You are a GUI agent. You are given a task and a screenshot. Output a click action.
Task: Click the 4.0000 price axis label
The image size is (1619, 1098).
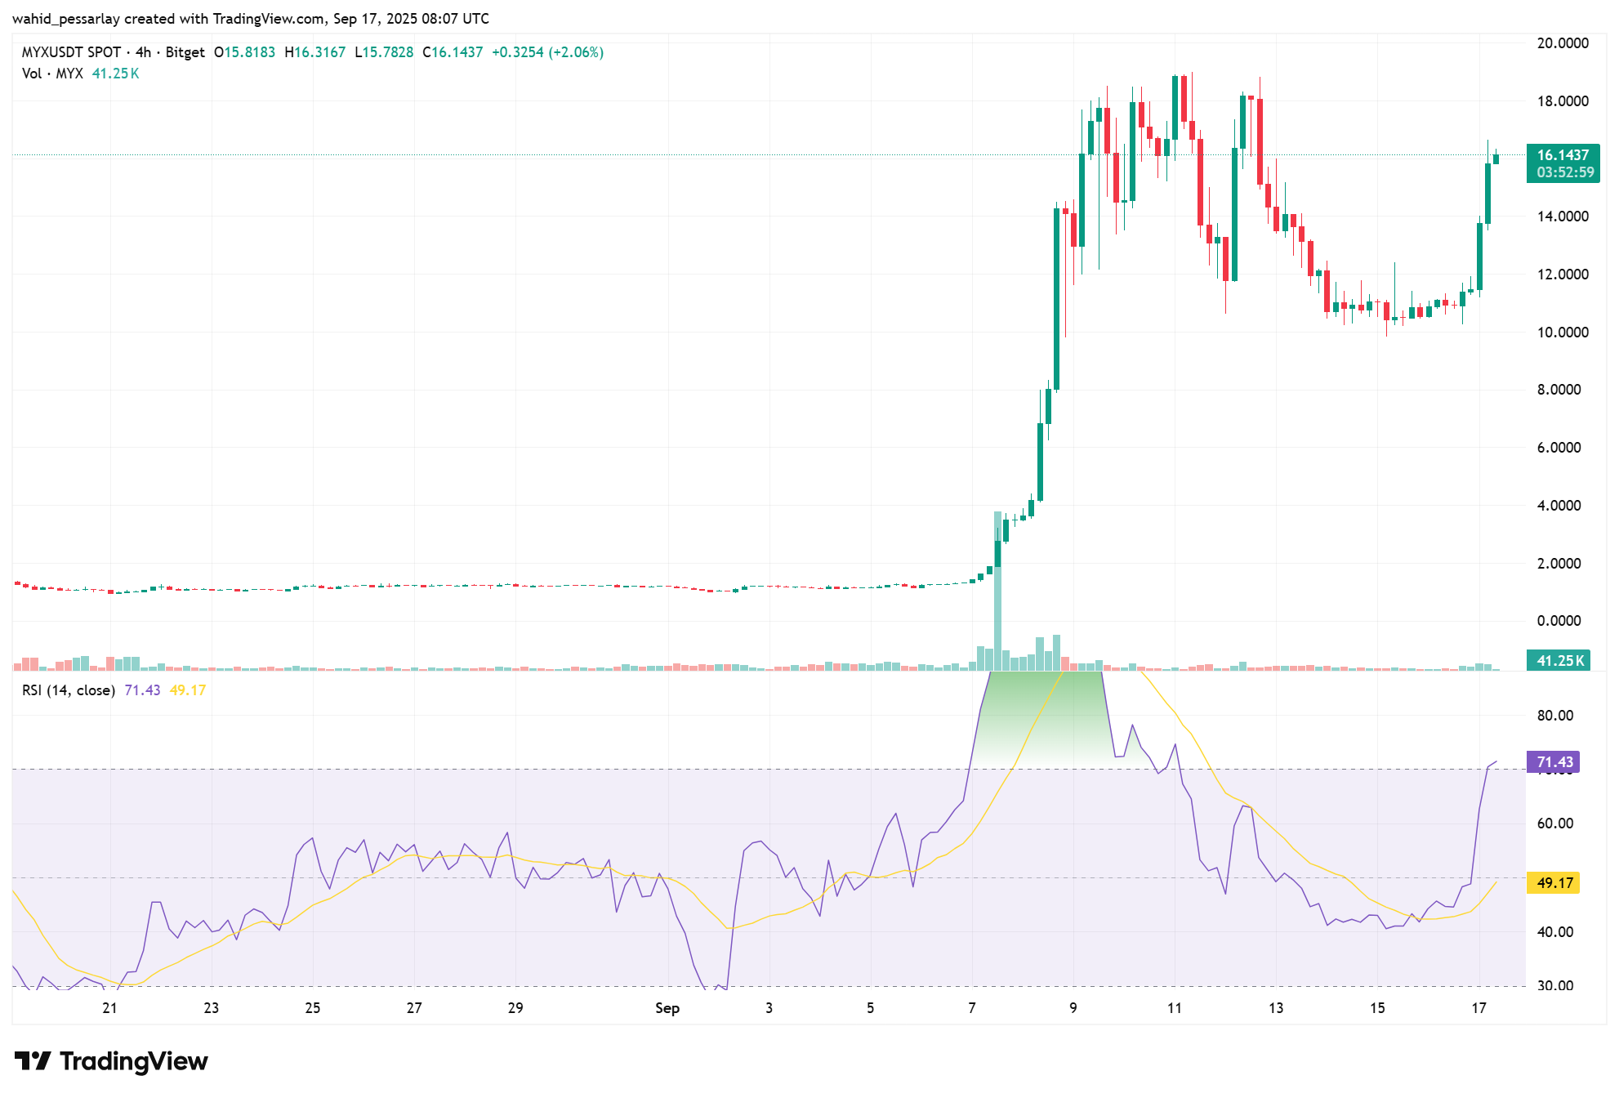1559,506
